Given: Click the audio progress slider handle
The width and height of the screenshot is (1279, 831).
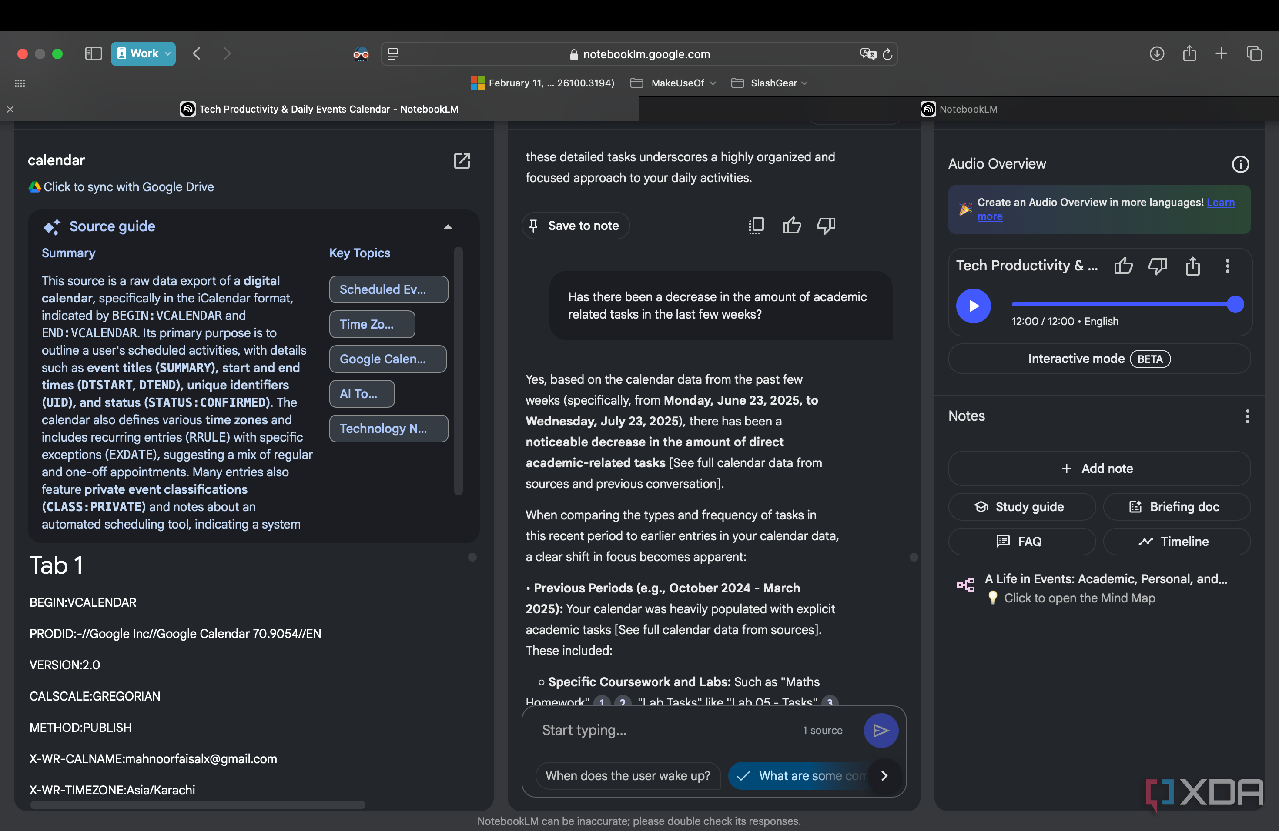Looking at the screenshot, I should coord(1235,304).
